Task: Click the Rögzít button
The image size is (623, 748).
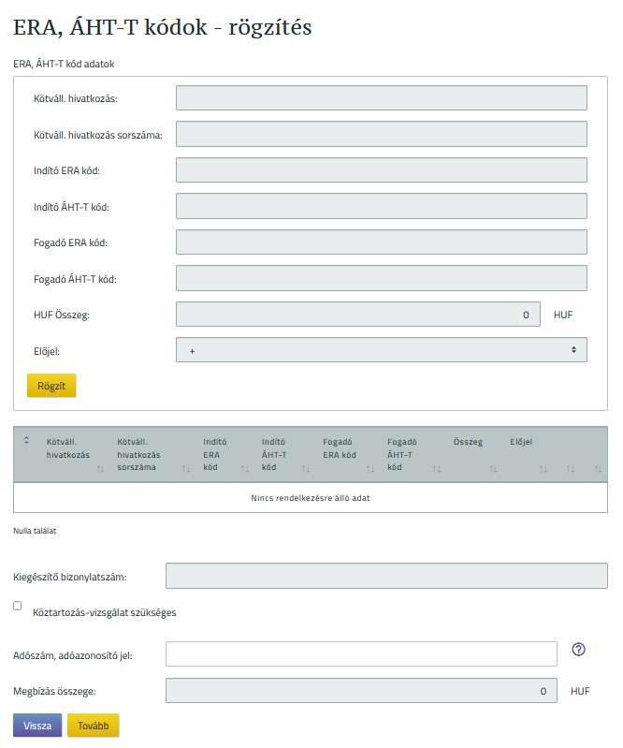Action: tap(51, 386)
